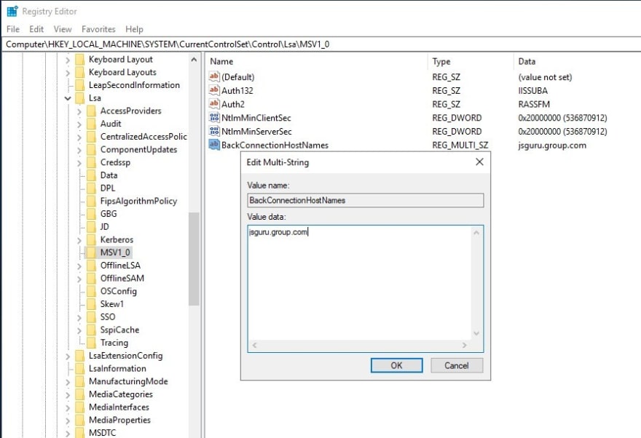Select the Auth132 string value icon
This screenshot has height=438, width=641.
[x=214, y=90]
